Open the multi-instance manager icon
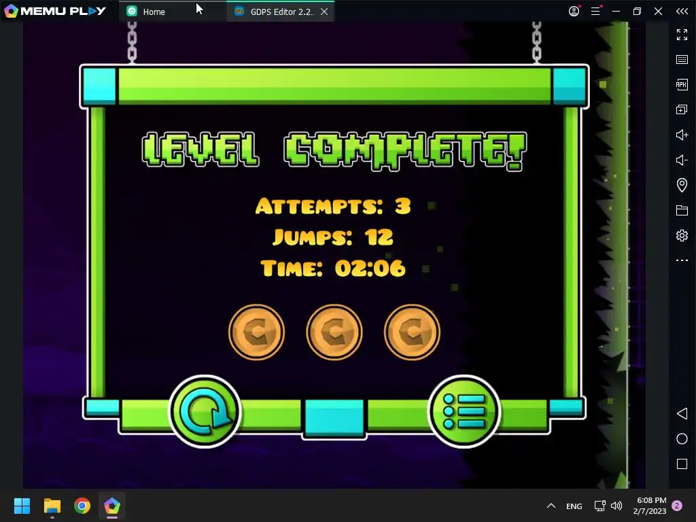Image resolution: width=696 pixels, height=522 pixels. 682,109
